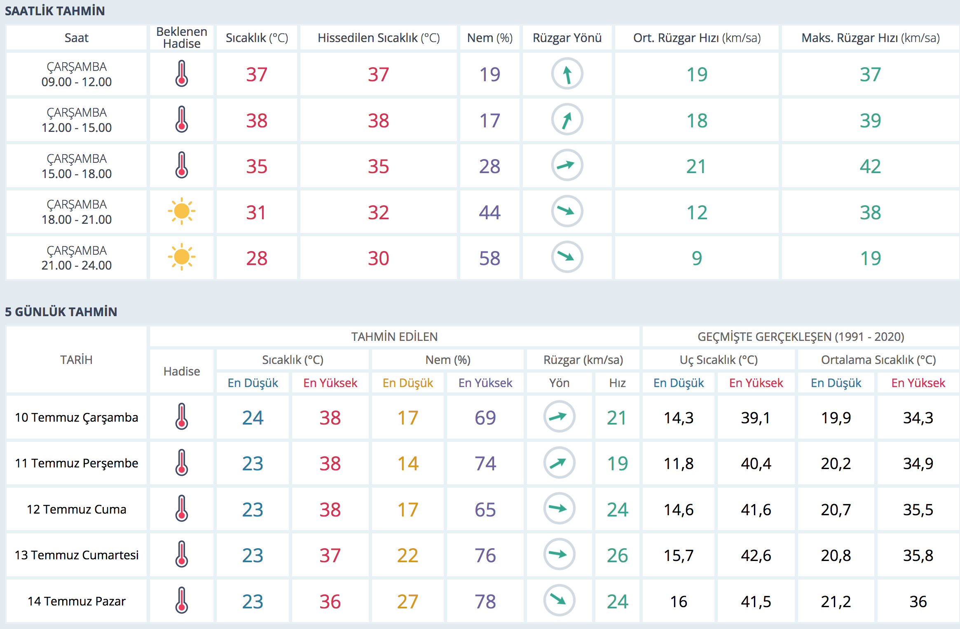Click the sun icon for 18.00 - 21.00
Screen dimensions: 960x629
(181, 211)
